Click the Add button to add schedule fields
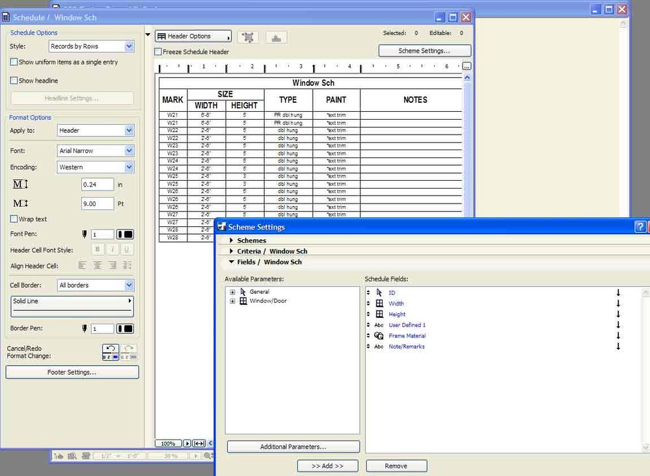This screenshot has height=476, width=650. tap(327, 466)
